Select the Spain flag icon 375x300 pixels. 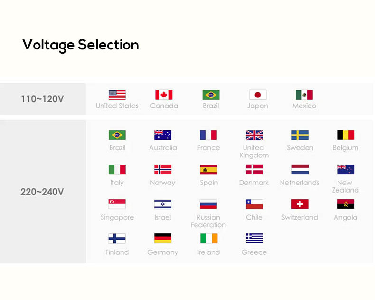[208, 170]
